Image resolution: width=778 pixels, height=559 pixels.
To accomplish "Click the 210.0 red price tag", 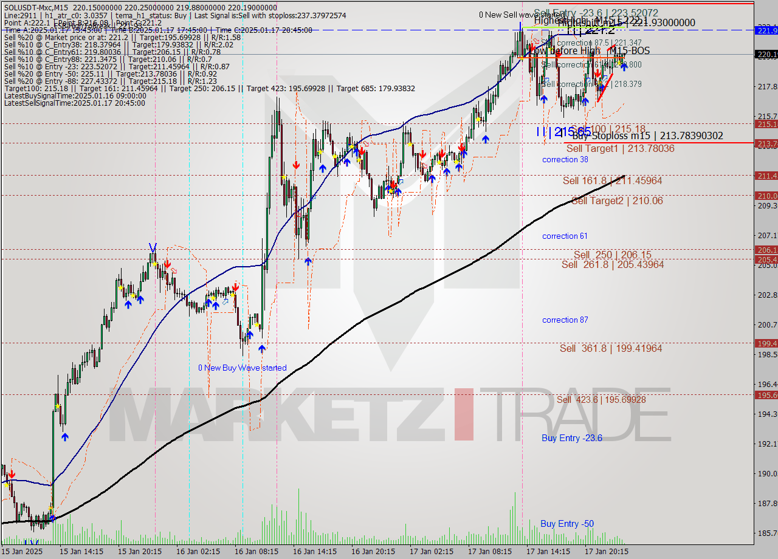I will (x=766, y=196).
